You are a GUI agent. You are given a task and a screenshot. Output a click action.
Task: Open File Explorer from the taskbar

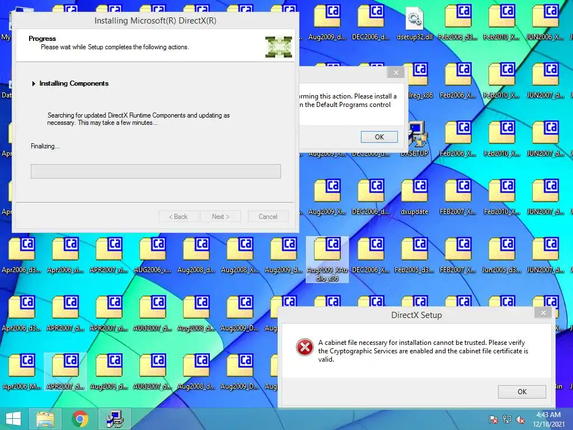(x=46, y=419)
